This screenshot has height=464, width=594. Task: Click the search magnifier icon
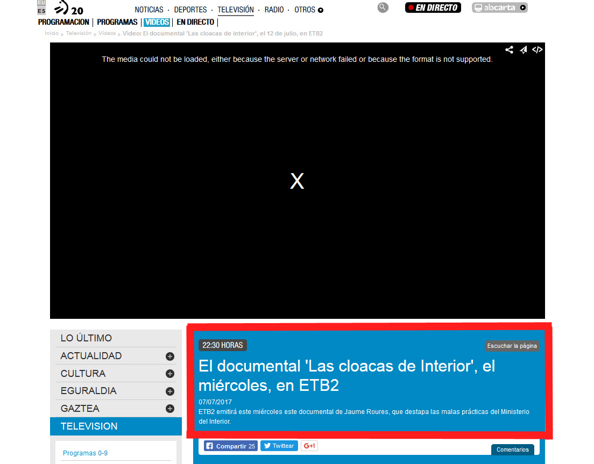(383, 7)
